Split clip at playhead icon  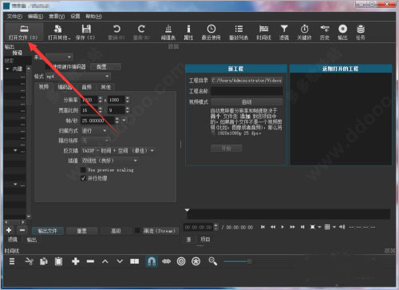pos(134,261)
